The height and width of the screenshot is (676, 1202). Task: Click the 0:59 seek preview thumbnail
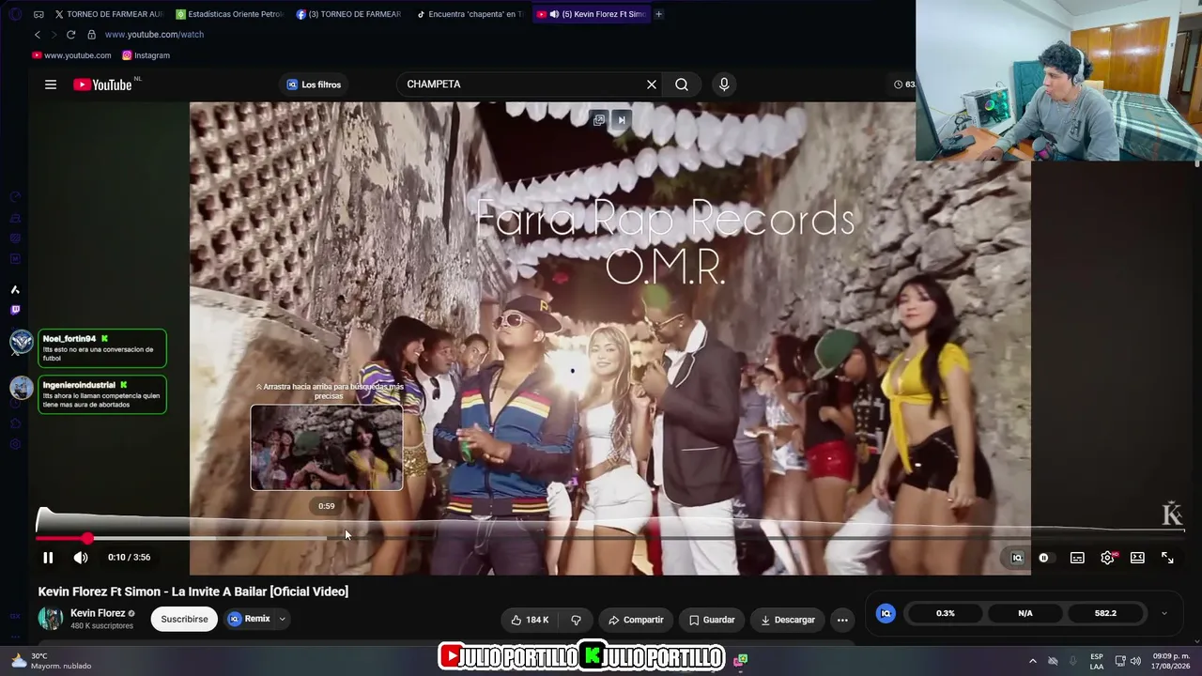point(327,447)
